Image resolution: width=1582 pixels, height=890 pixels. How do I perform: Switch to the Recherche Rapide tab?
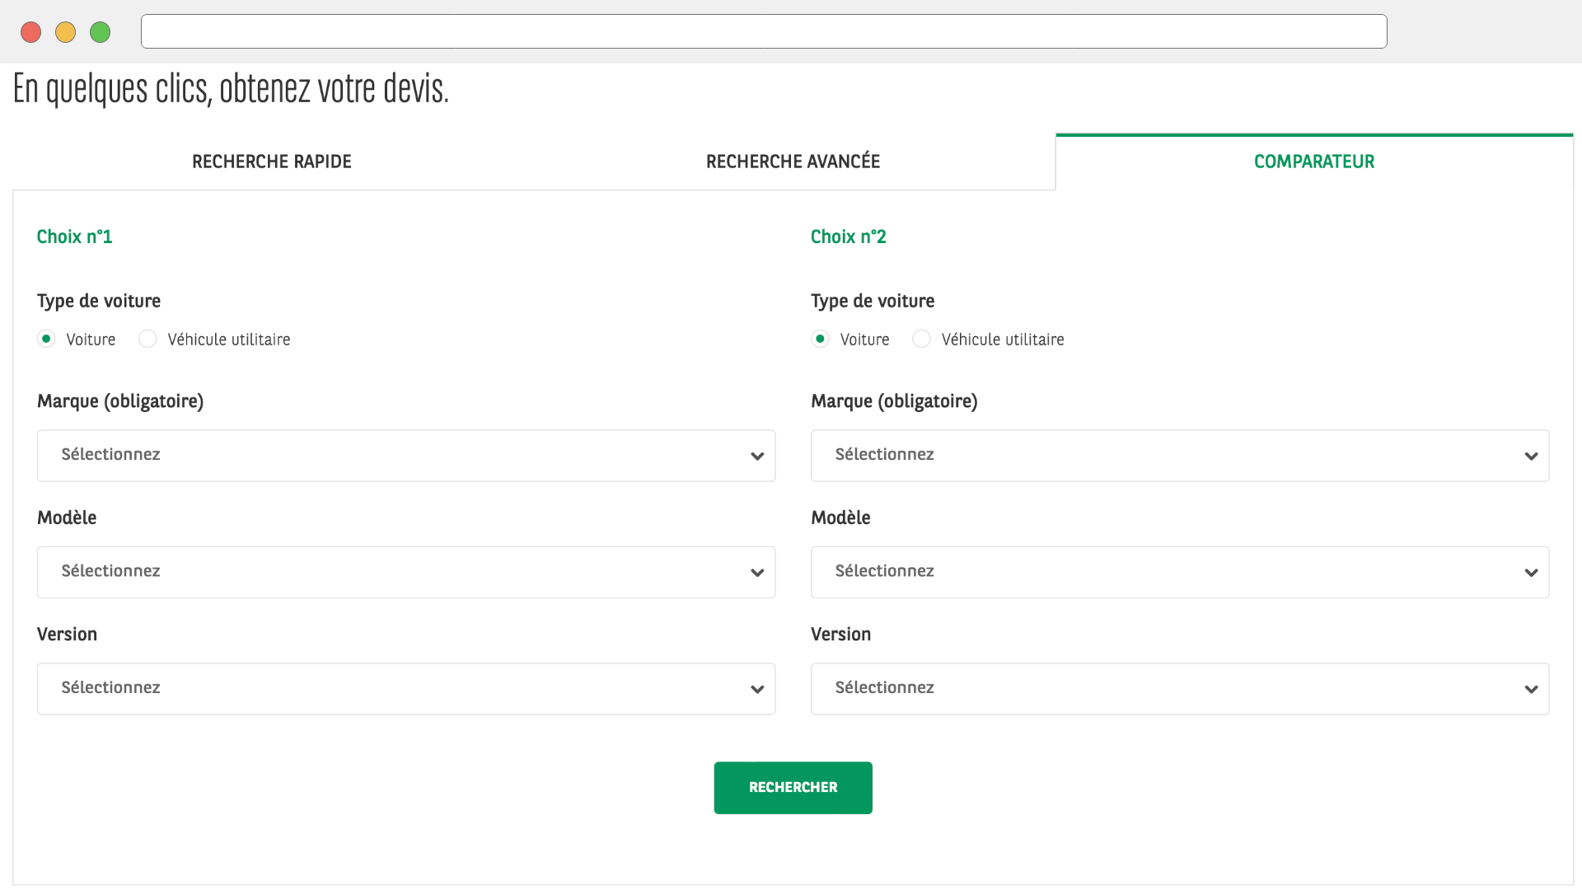coord(272,162)
